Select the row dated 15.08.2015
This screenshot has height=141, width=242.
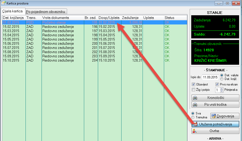[95, 52]
